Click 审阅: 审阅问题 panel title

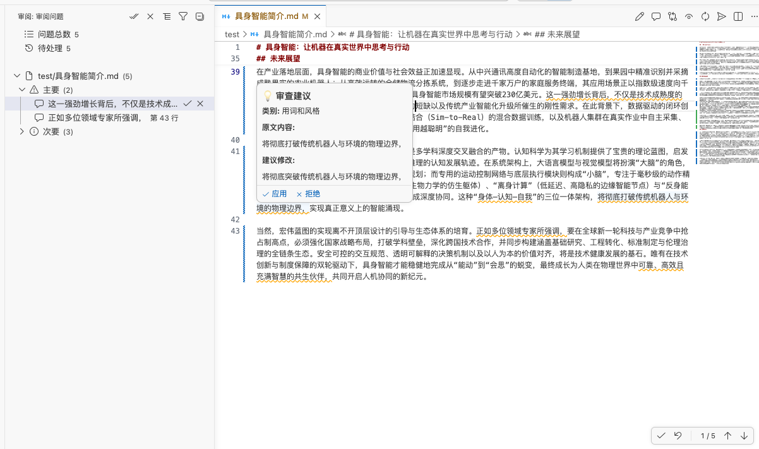pyautogui.click(x=40, y=16)
